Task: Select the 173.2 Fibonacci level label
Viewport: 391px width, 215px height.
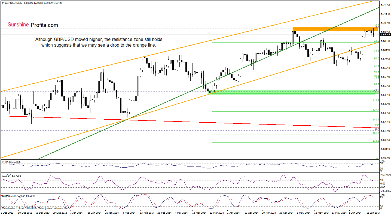Action: (x=376, y=141)
